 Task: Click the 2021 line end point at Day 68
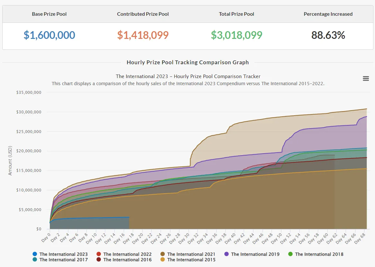[x=366, y=109]
